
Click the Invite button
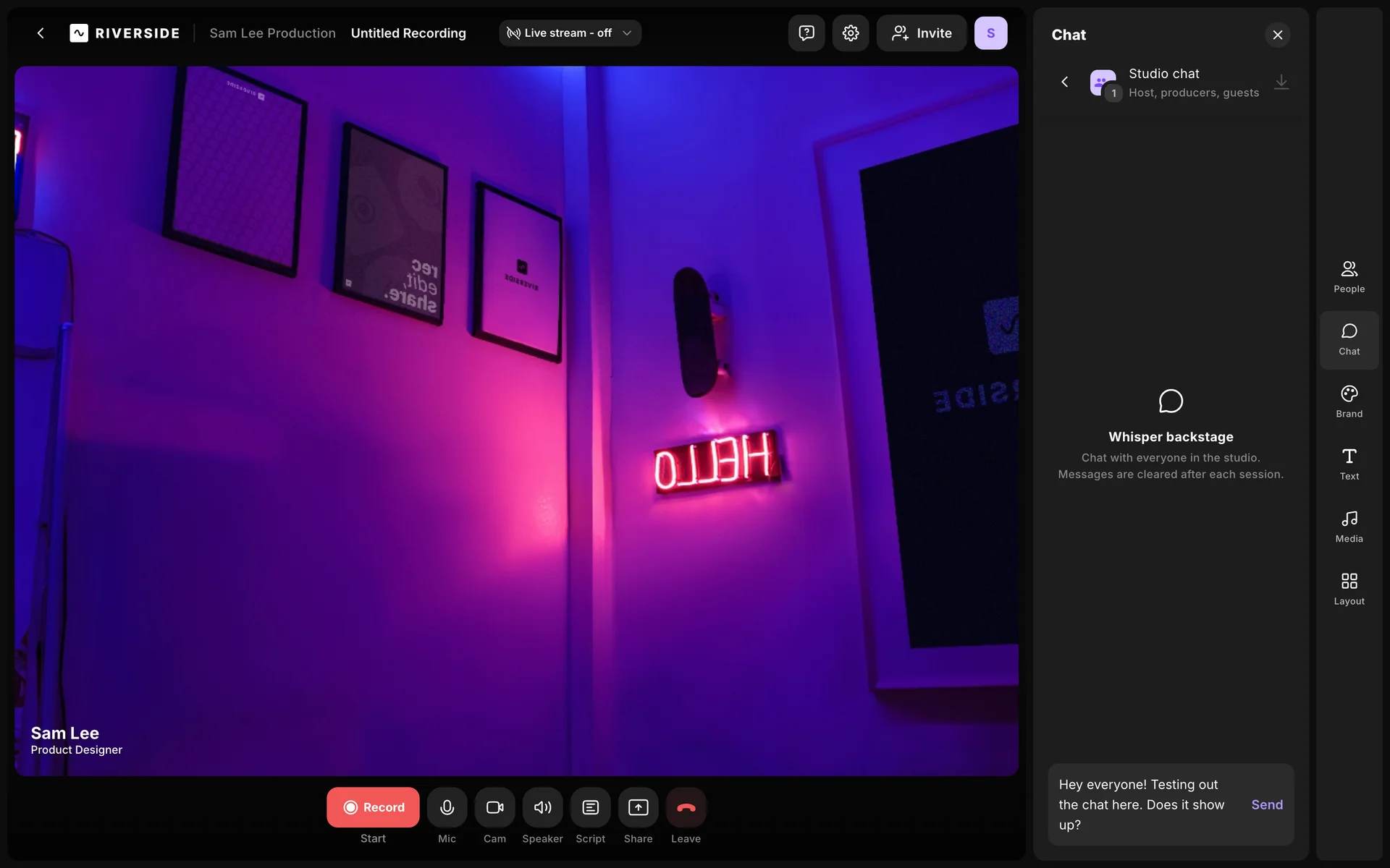[x=921, y=33]
